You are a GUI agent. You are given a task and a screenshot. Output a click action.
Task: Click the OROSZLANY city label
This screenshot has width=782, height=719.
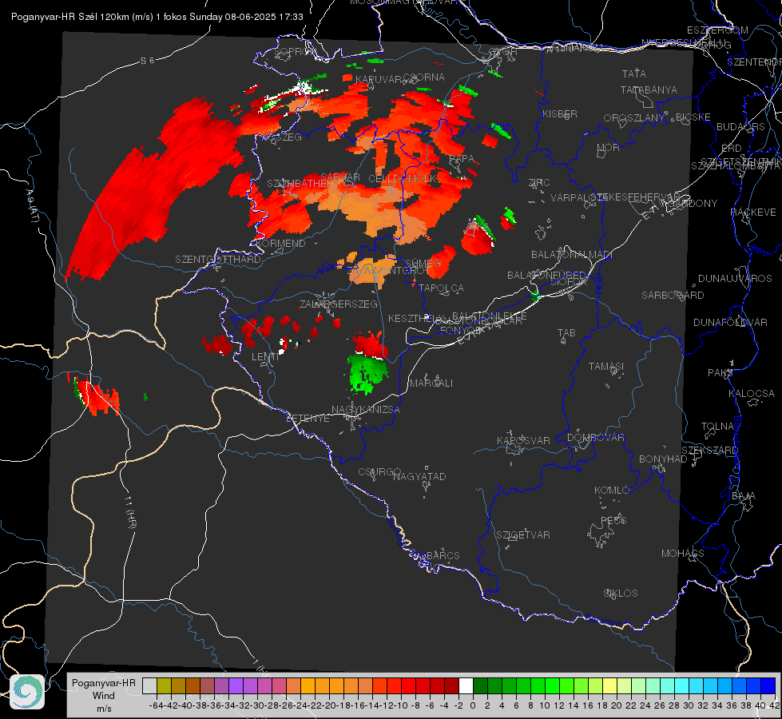pos(634,118)
